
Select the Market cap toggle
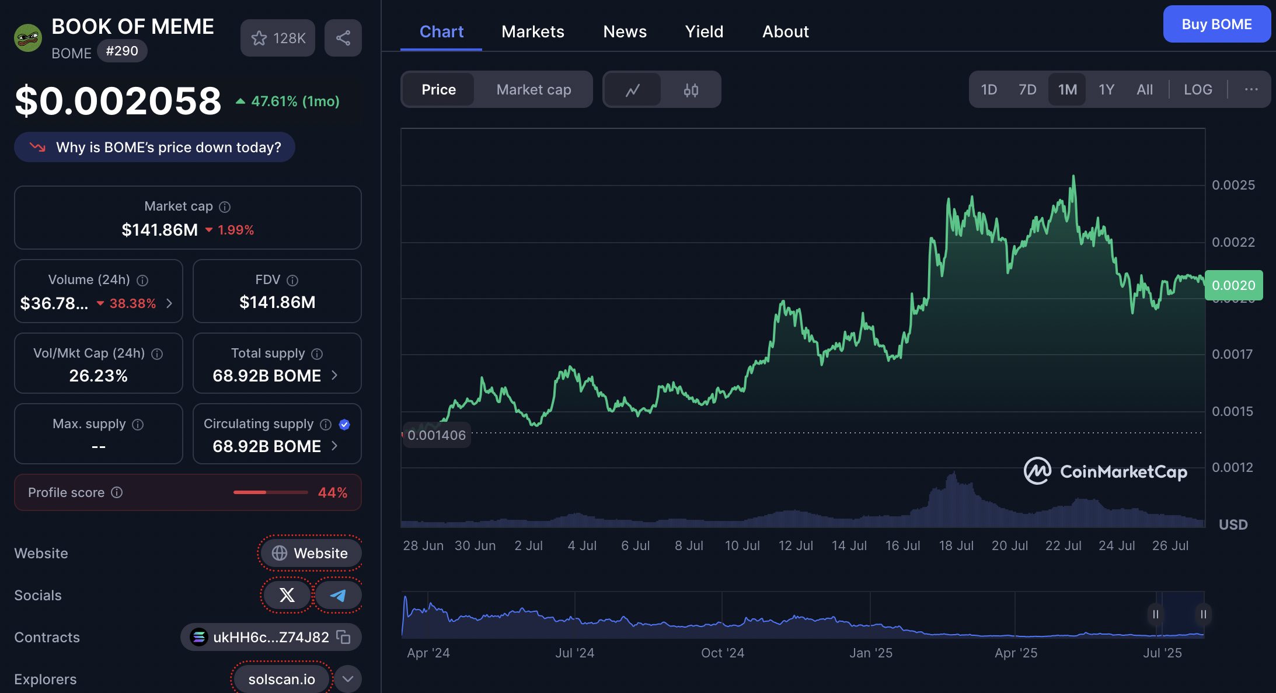(x=534, y=90)
